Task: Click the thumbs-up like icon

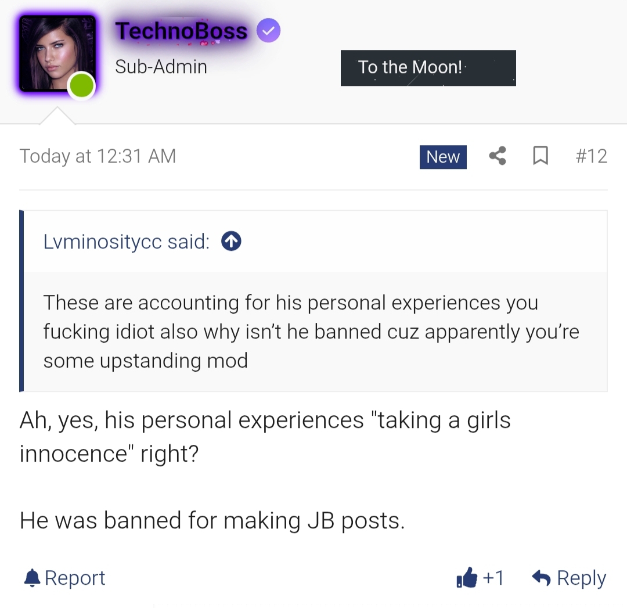Action: (467, 578)
